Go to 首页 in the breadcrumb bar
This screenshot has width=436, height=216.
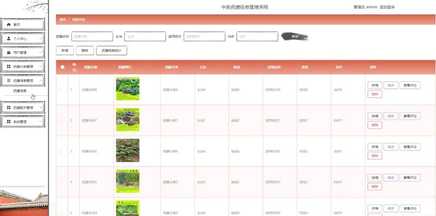63,19
